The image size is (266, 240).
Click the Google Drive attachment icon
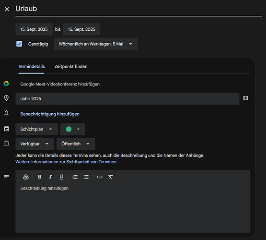(x=26, y=177)
